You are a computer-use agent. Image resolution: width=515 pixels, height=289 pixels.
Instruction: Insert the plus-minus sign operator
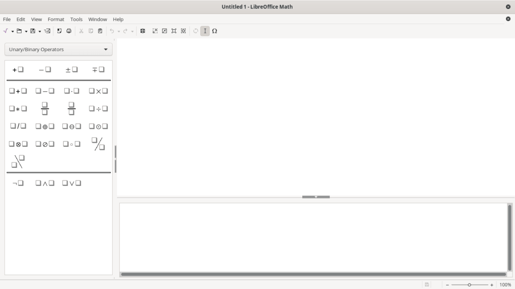coord(71,70)
